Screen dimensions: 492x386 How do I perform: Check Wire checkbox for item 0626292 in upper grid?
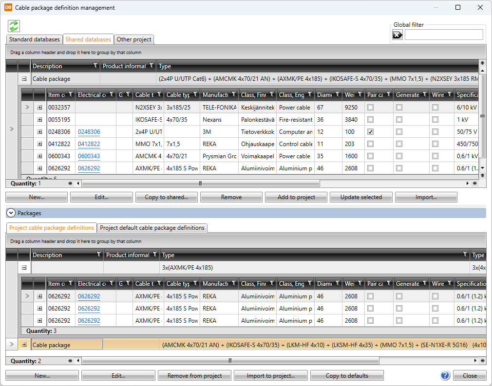[435, 168]
